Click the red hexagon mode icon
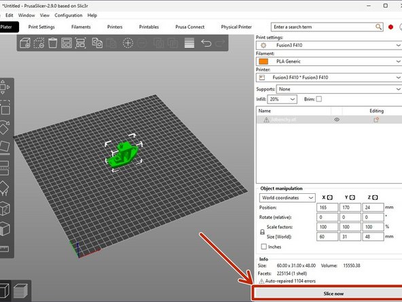 click(390, 27)
